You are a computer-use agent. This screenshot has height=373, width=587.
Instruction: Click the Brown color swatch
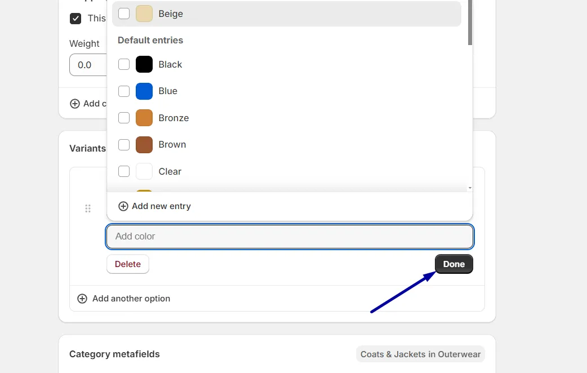(x=144, y=145)
